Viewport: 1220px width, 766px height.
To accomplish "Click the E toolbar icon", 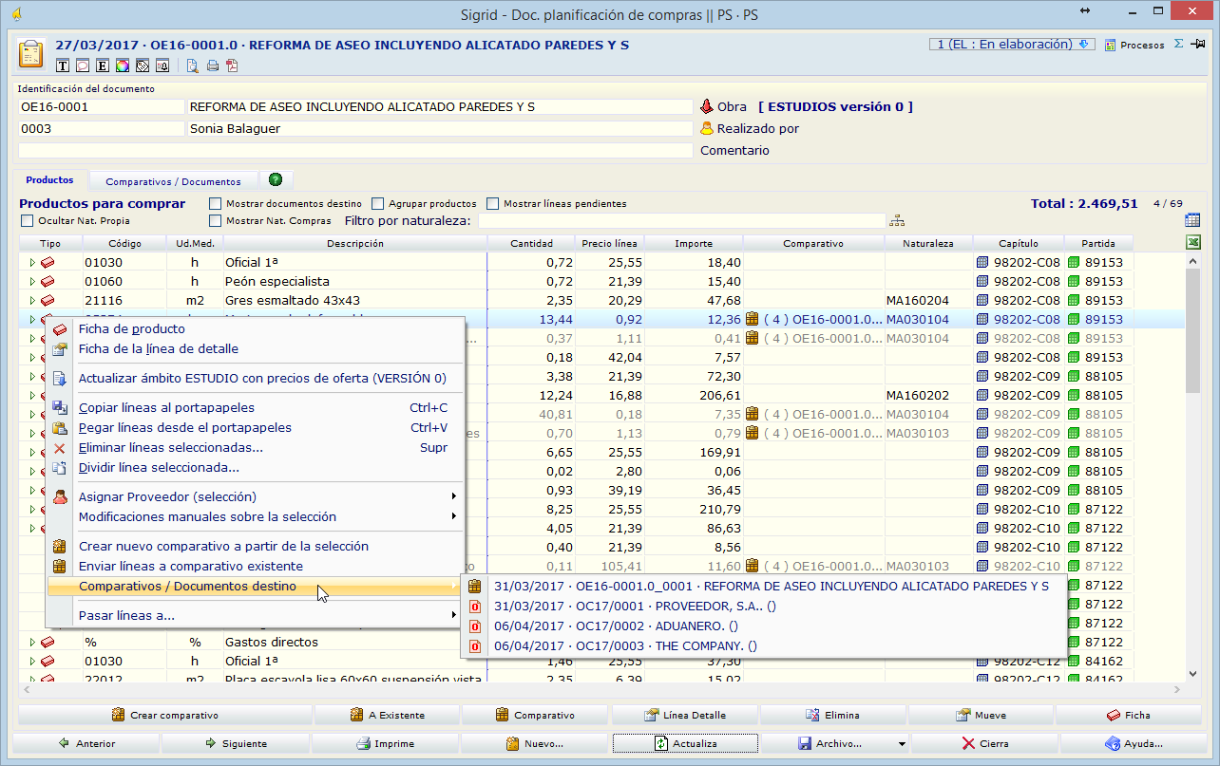I will [x=103, y=65].
